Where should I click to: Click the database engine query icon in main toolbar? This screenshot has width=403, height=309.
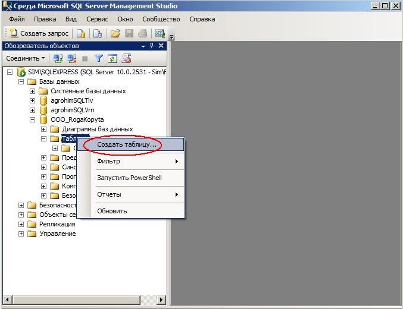(81, 33)
